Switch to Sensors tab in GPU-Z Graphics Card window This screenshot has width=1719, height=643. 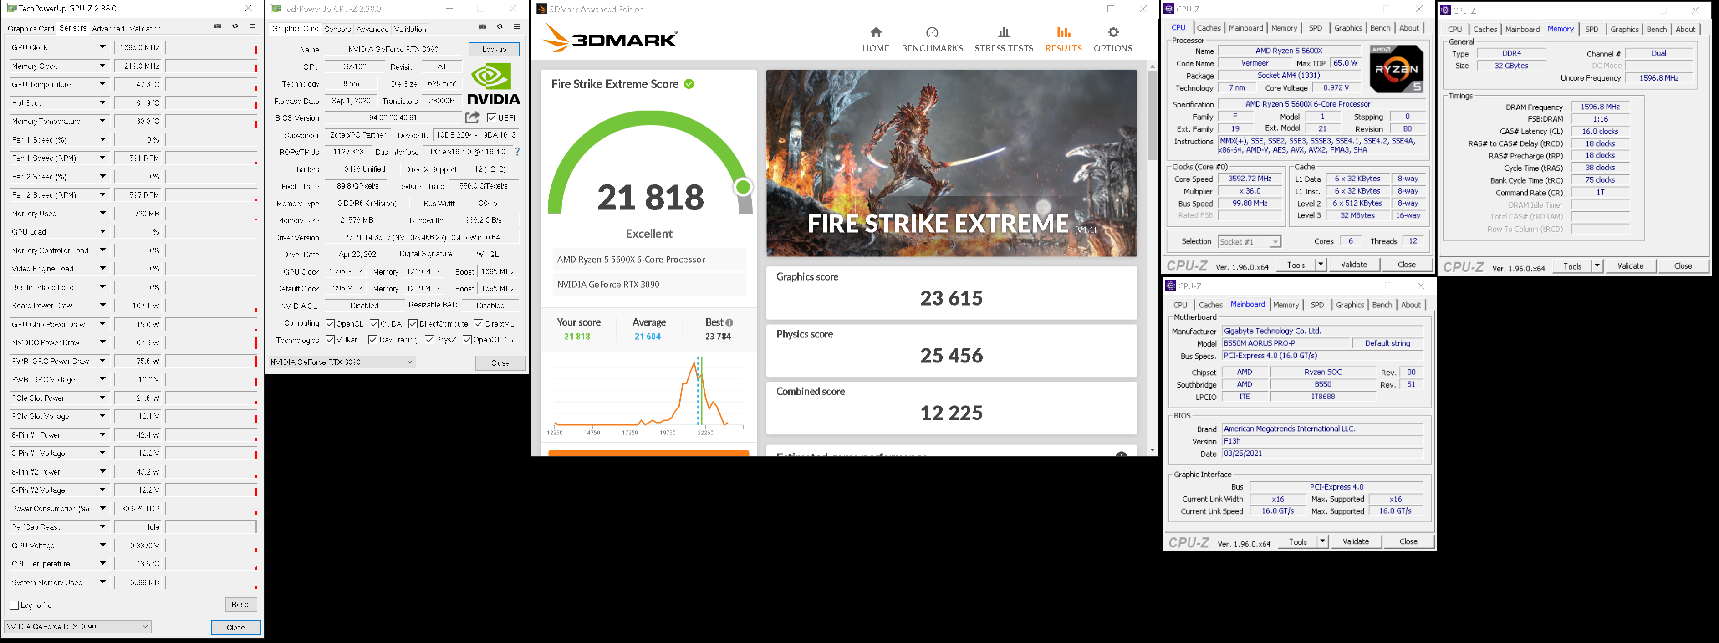[x=337, y=29]
